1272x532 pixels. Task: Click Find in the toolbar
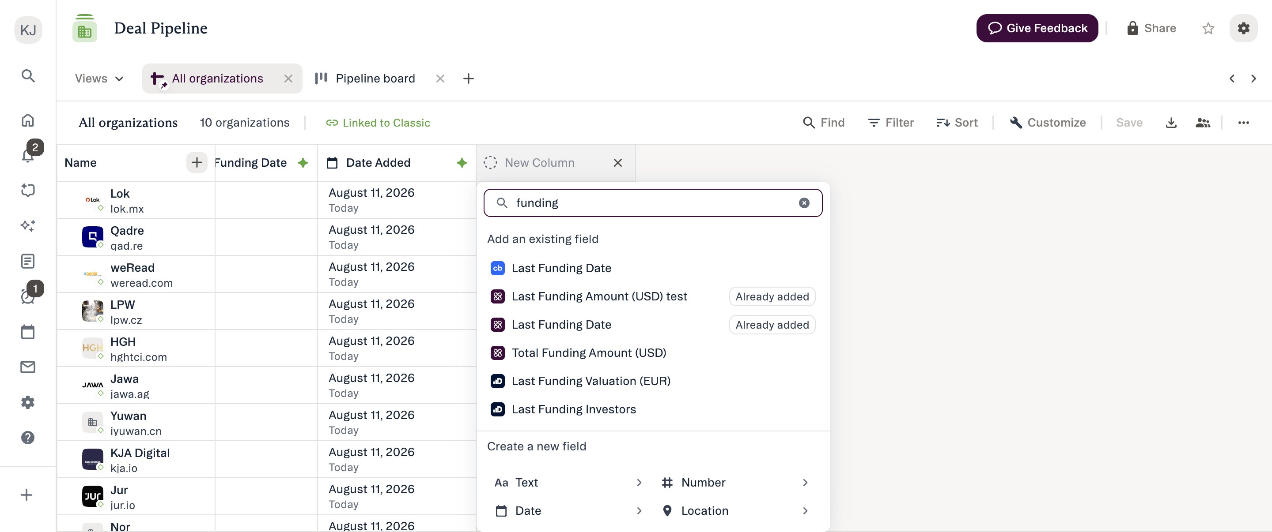[x=823, y=123]
